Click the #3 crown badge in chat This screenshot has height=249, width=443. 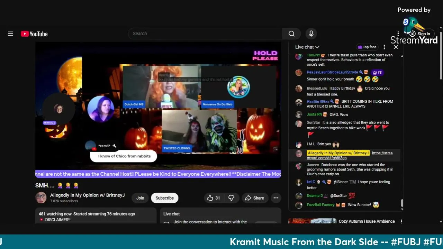(377, 72)
